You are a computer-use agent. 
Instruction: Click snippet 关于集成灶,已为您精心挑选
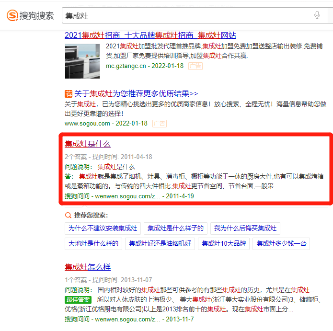[x=195, y=109]
